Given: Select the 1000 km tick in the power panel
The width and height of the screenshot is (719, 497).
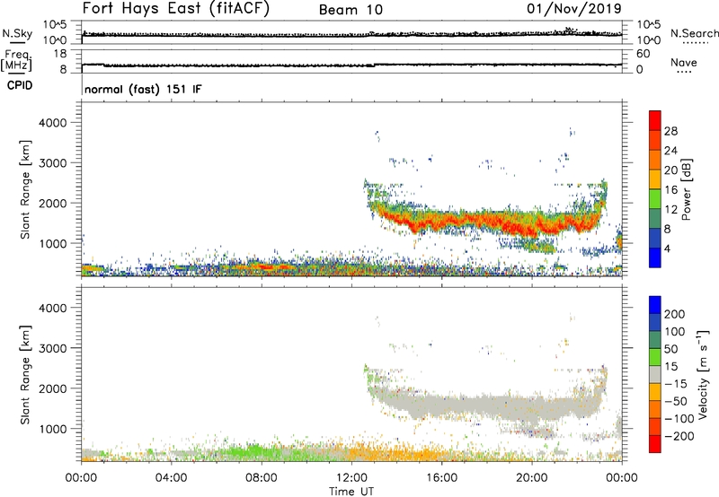Looking at the screenshot, I should [52, 243].
